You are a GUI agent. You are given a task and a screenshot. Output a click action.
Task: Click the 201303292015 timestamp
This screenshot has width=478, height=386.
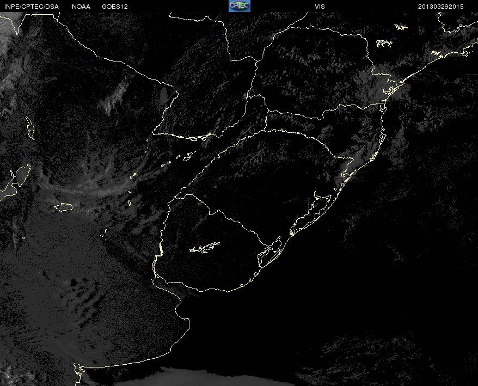click(440, 7)
